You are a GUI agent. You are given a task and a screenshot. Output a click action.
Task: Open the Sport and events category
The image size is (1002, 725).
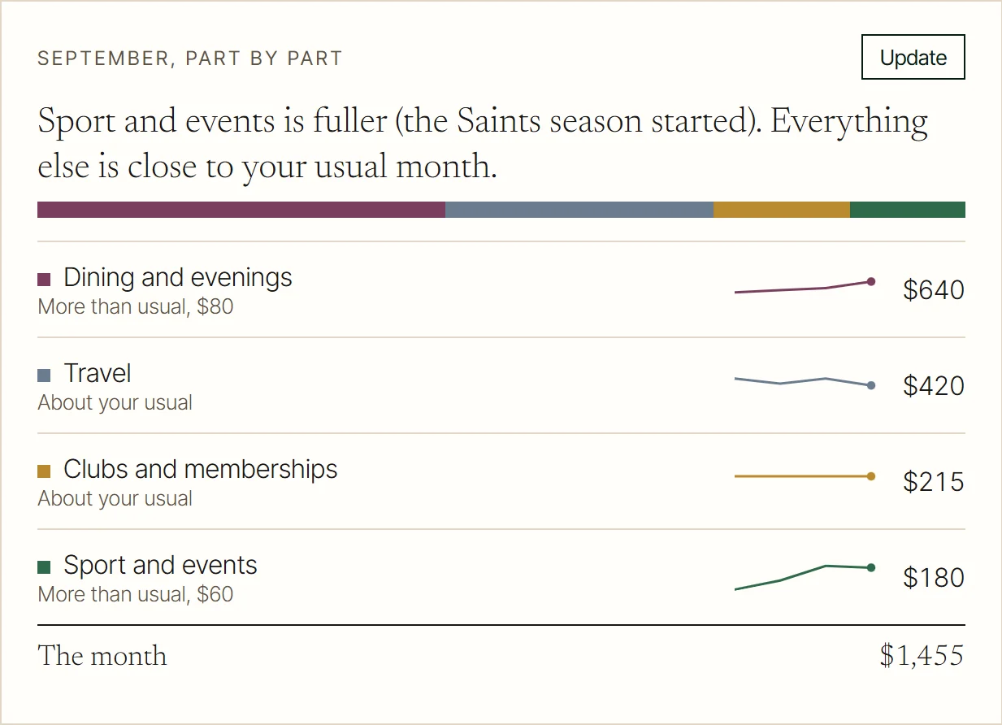pyautogui.click(x=501, y=577)
